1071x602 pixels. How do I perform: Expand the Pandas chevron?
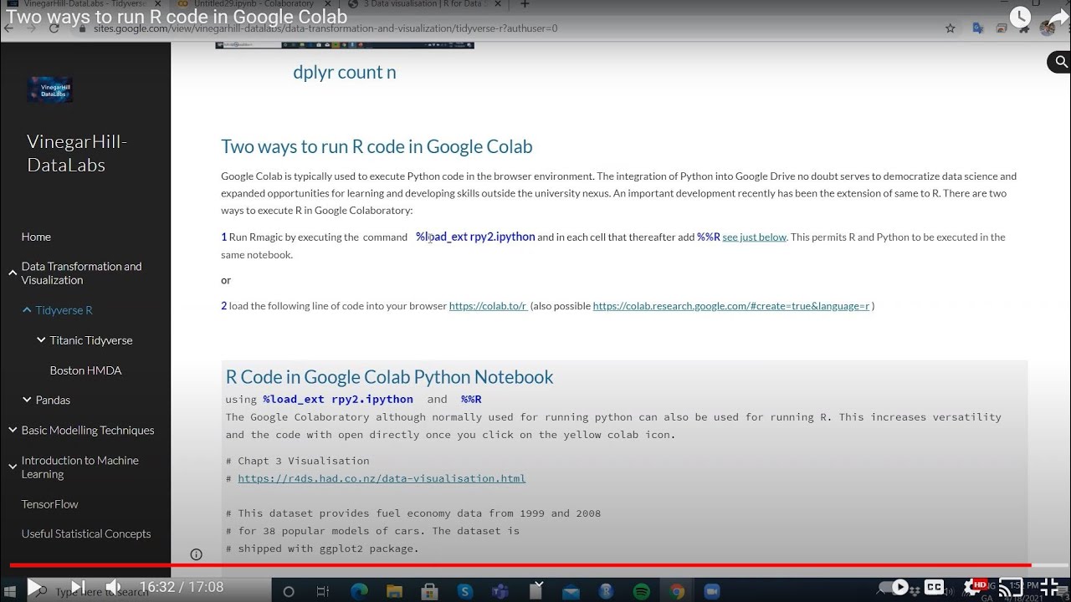27,400
